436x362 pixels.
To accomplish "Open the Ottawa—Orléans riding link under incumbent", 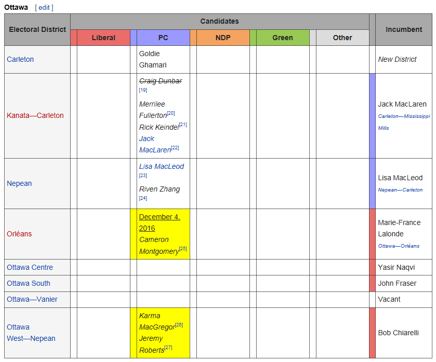I will pos(398,246).
